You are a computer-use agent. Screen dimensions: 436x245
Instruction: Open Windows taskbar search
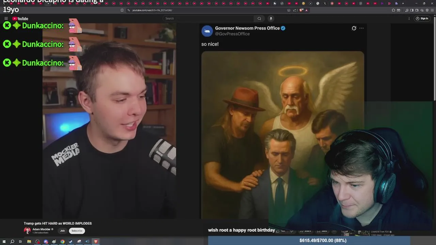tap(12, 242)
